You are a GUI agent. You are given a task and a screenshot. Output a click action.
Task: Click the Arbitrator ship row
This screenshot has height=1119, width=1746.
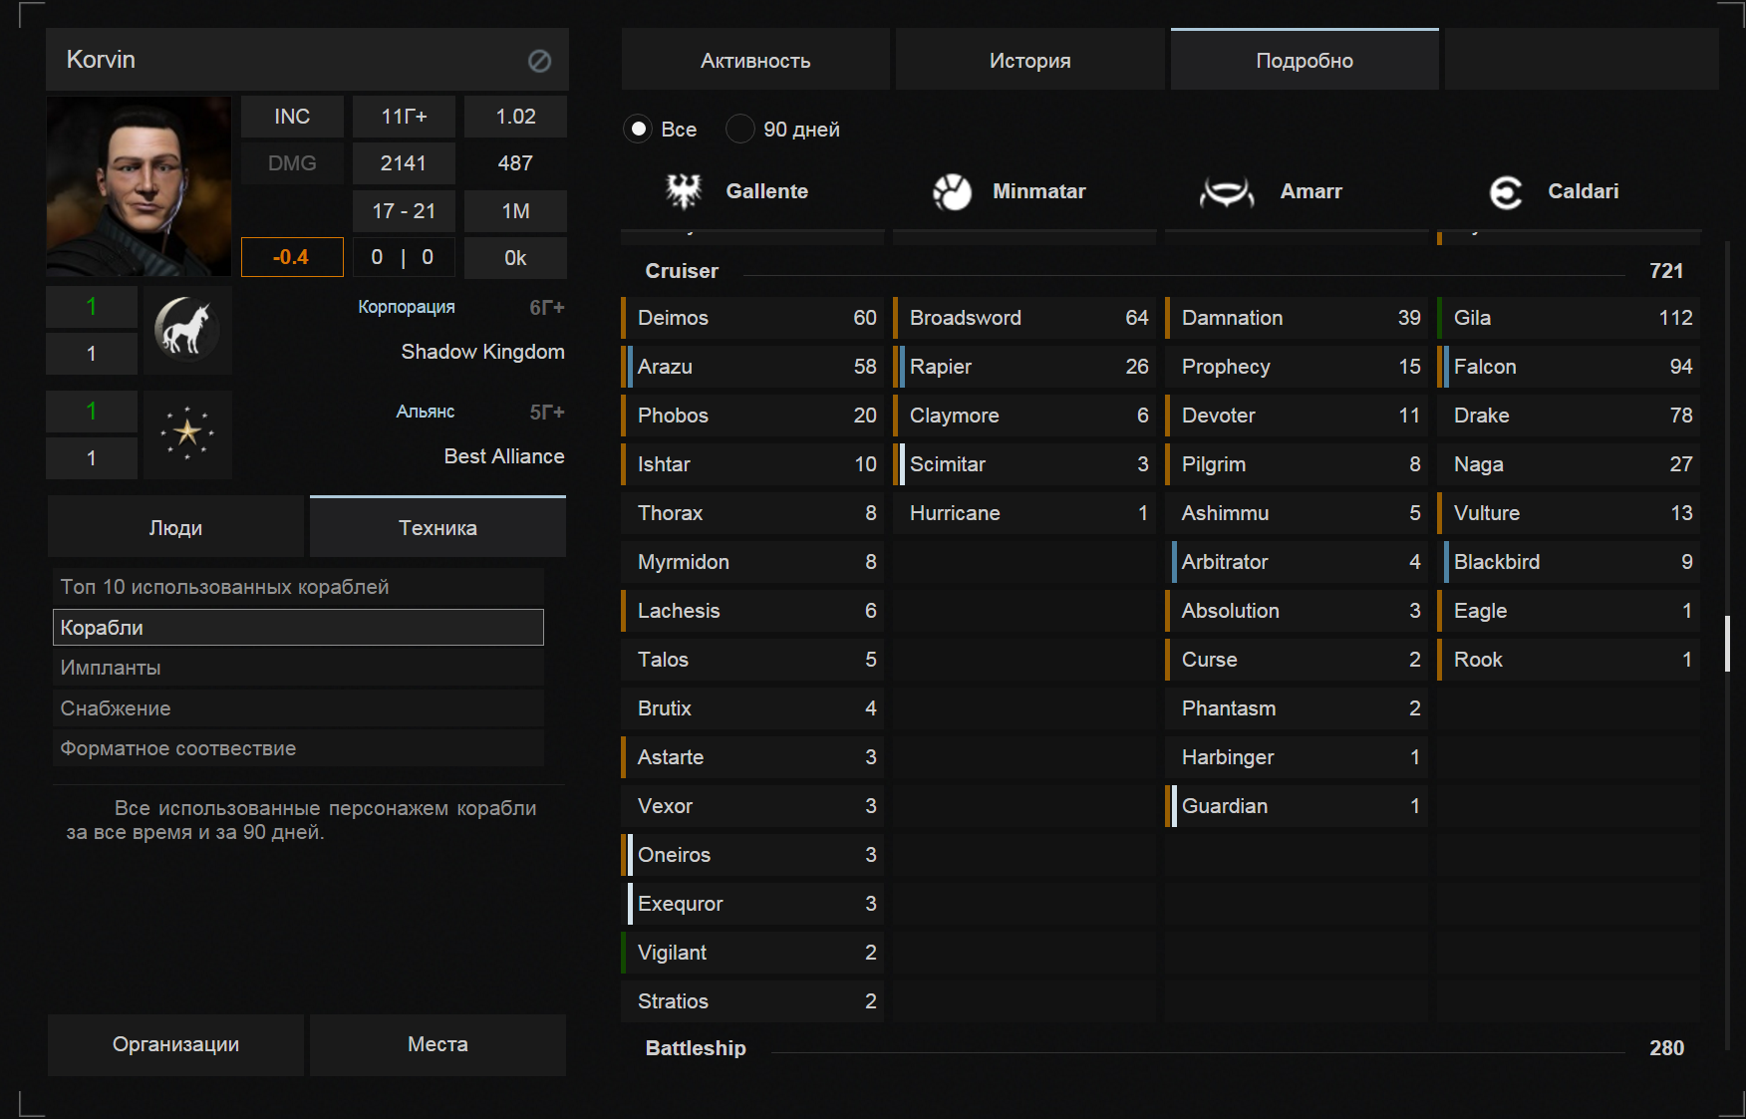[x=1297, y=562]
